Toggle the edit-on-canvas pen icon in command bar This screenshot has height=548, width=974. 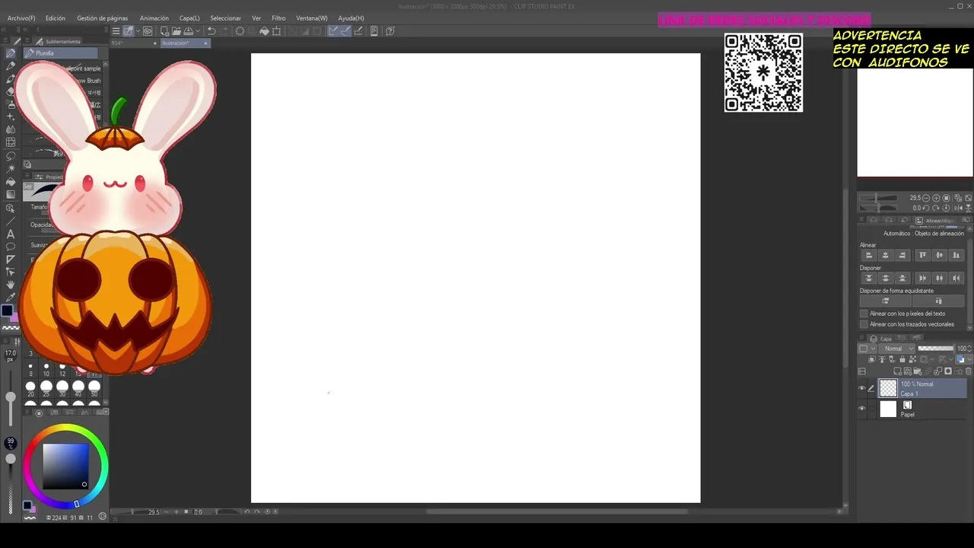point(129,31)
